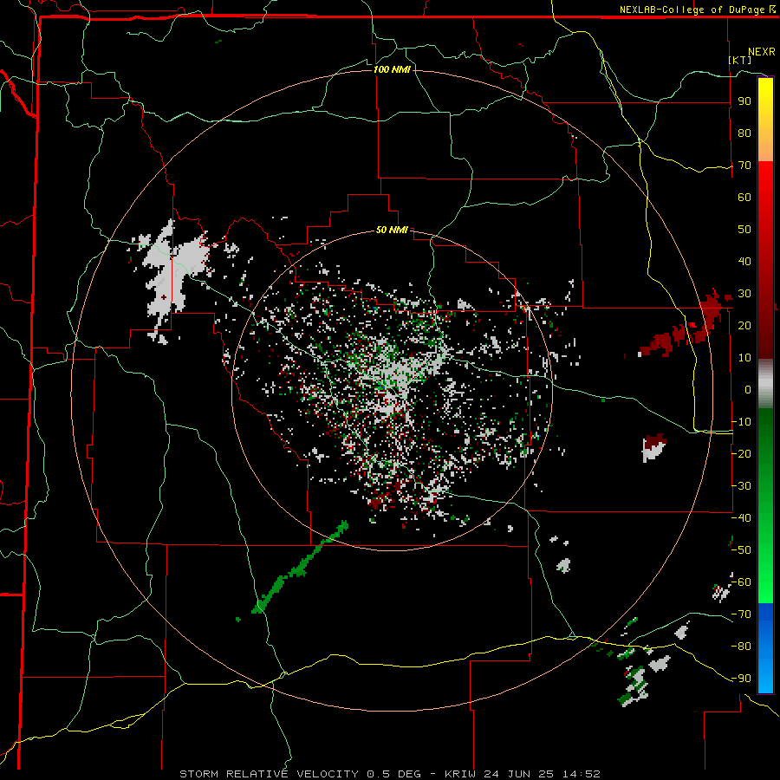Screen dimensions: 780x780
Task: Click the -90 value on the velocity scale
Action: pyautogui.click(x=741, y=679)
